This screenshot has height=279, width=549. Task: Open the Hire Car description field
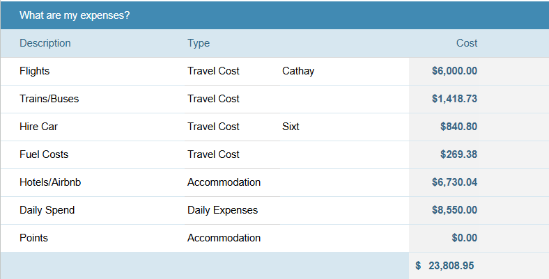click(93, 127)
